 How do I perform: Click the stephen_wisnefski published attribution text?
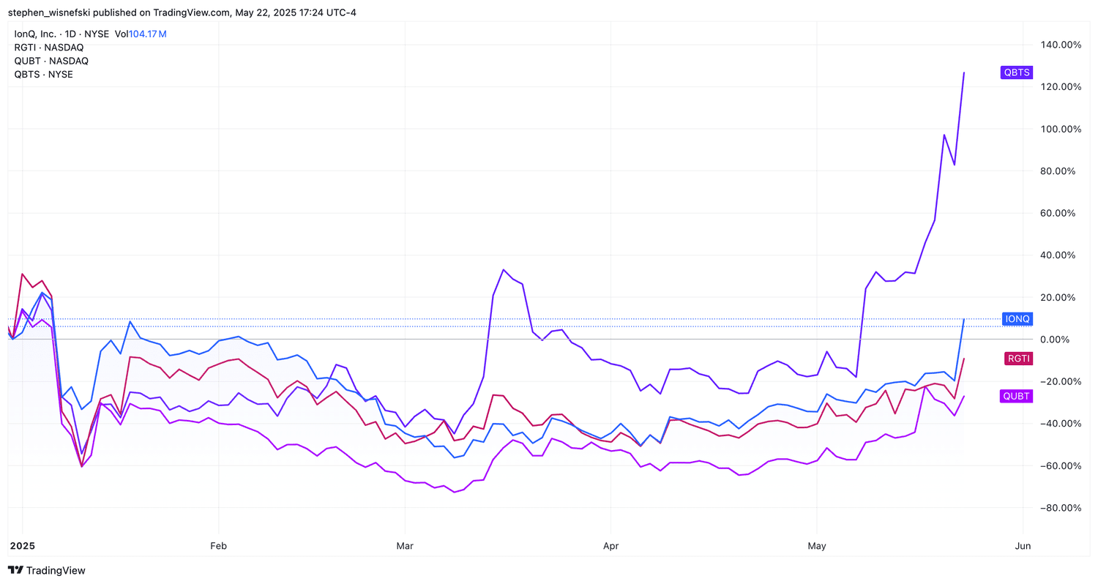point(182,12)
